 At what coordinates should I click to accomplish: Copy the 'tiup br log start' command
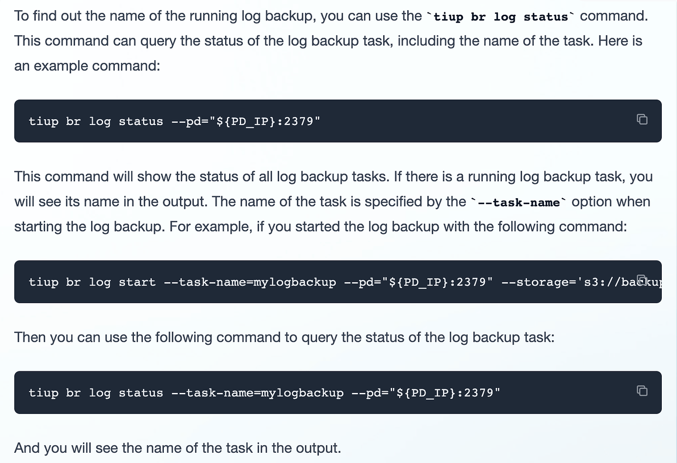(642, 280)
